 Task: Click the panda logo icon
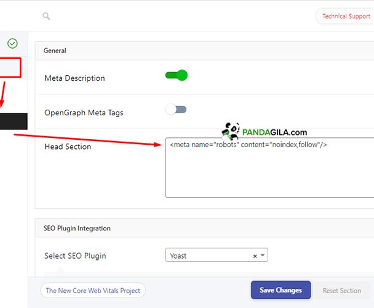pos(231,131)
